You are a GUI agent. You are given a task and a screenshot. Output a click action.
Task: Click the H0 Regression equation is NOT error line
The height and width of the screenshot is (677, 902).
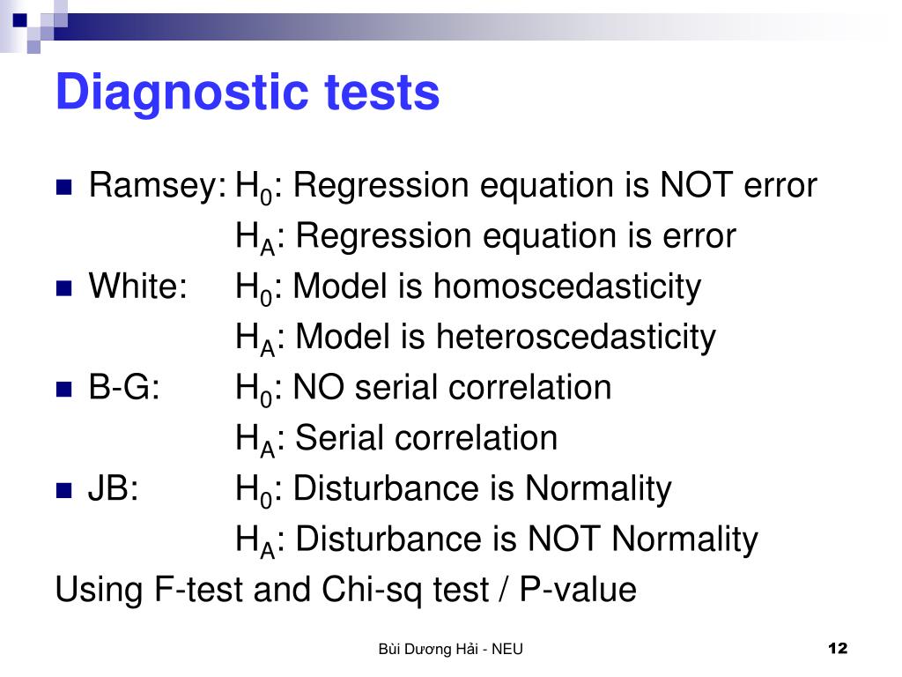coord(527,187)
